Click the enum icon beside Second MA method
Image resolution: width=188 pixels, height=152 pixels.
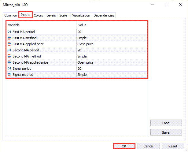pyautogui.click(x=9, y=56)
